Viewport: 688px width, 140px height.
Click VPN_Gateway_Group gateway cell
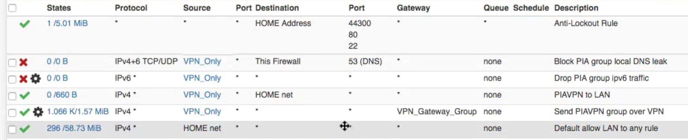pyautogui.click(x=436, y=112)
